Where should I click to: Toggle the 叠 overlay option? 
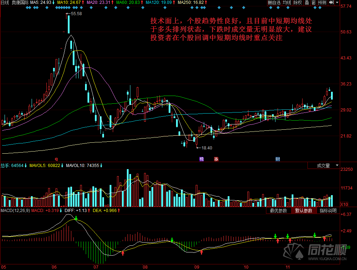306,3
